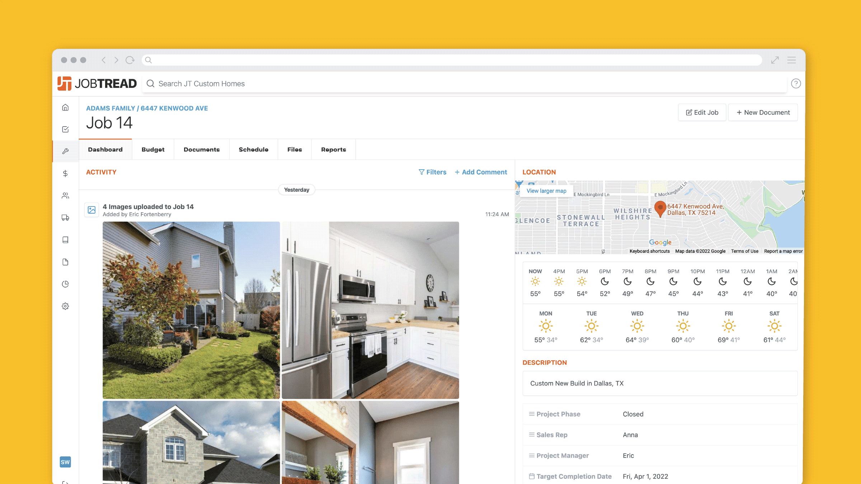861x484 pixels.
Task: Click Add Comment in Activity
Action: [481, 172]
